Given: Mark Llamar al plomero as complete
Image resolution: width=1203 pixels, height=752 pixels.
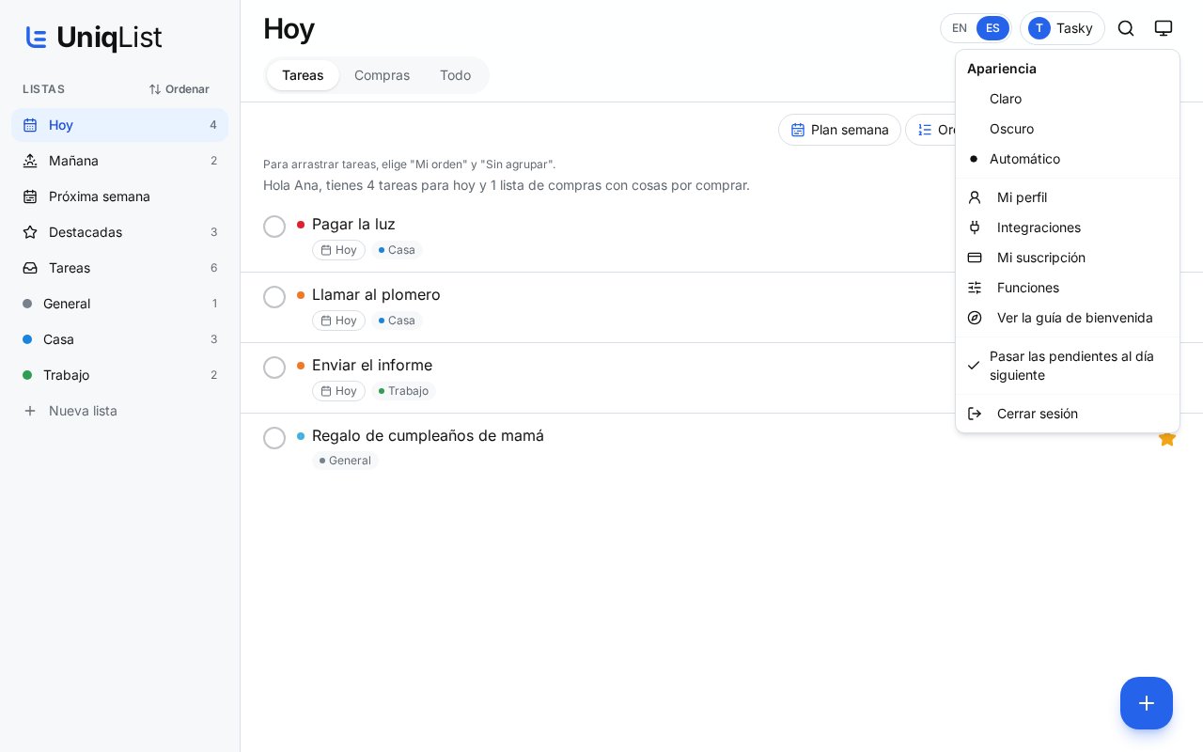Looking at the screenshot, I should (x=274, y=297).
